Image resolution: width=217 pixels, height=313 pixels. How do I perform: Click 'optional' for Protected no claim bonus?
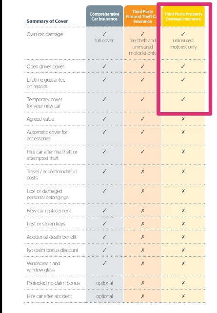[104, 283]
